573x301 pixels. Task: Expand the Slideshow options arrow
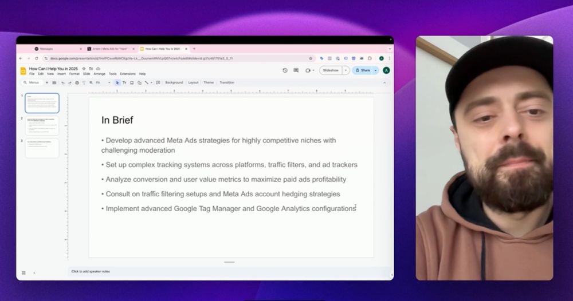[346, 70]
